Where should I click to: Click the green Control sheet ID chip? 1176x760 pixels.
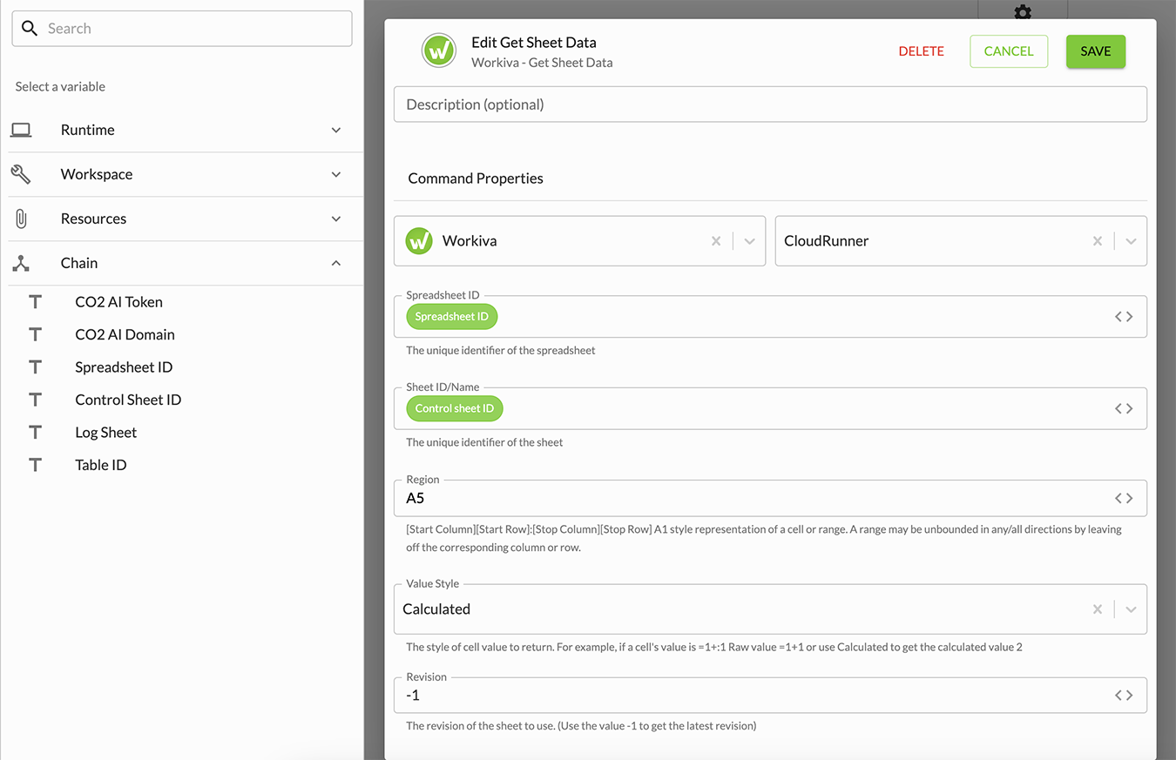click(454, 408)
